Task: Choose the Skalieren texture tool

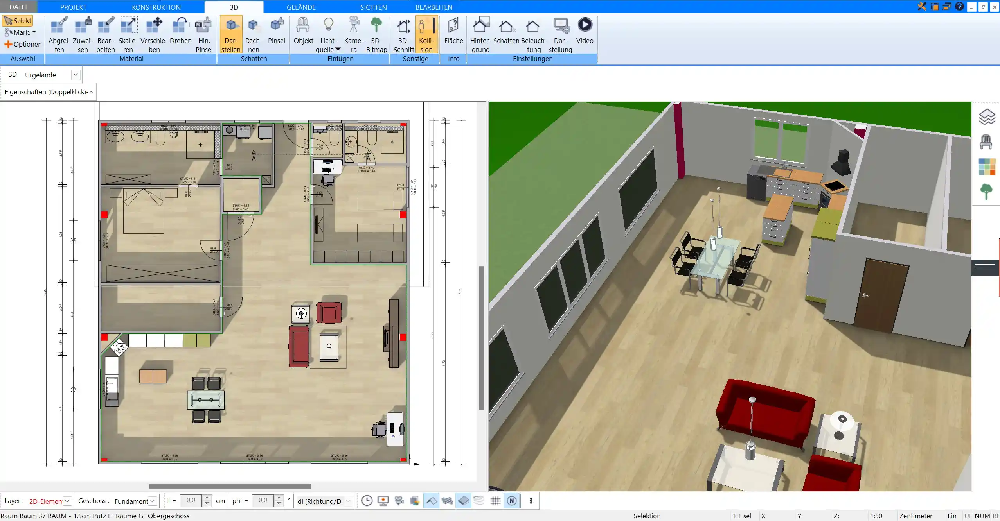Action: [x=128, y=35]
